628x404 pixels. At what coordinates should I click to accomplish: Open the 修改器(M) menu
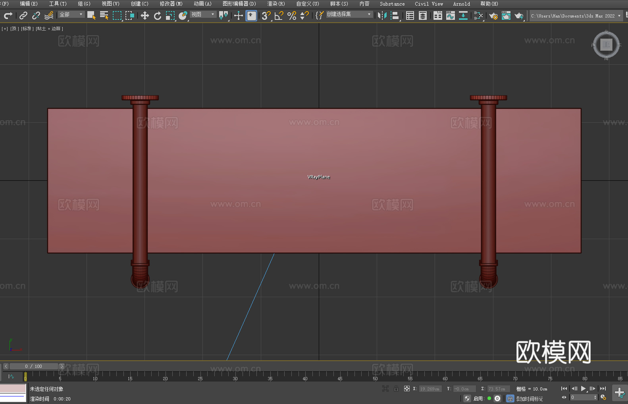[171, 4]
